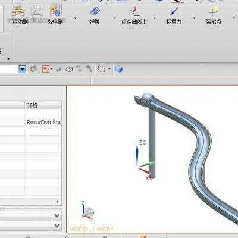This screenshot has height=238, width=238.
Task: Click the ZC axis arrow of coordinate system
Action: coord(137,155)
